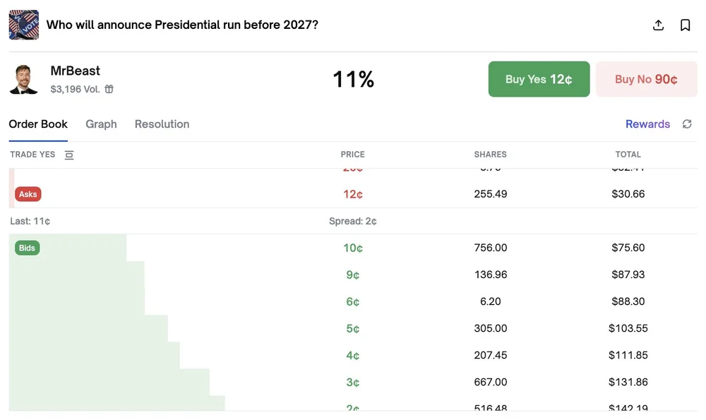The height and width of the screenshot is (420, 706).
Task: Select the 12¢ ask price row
Action: pos(353,193)
